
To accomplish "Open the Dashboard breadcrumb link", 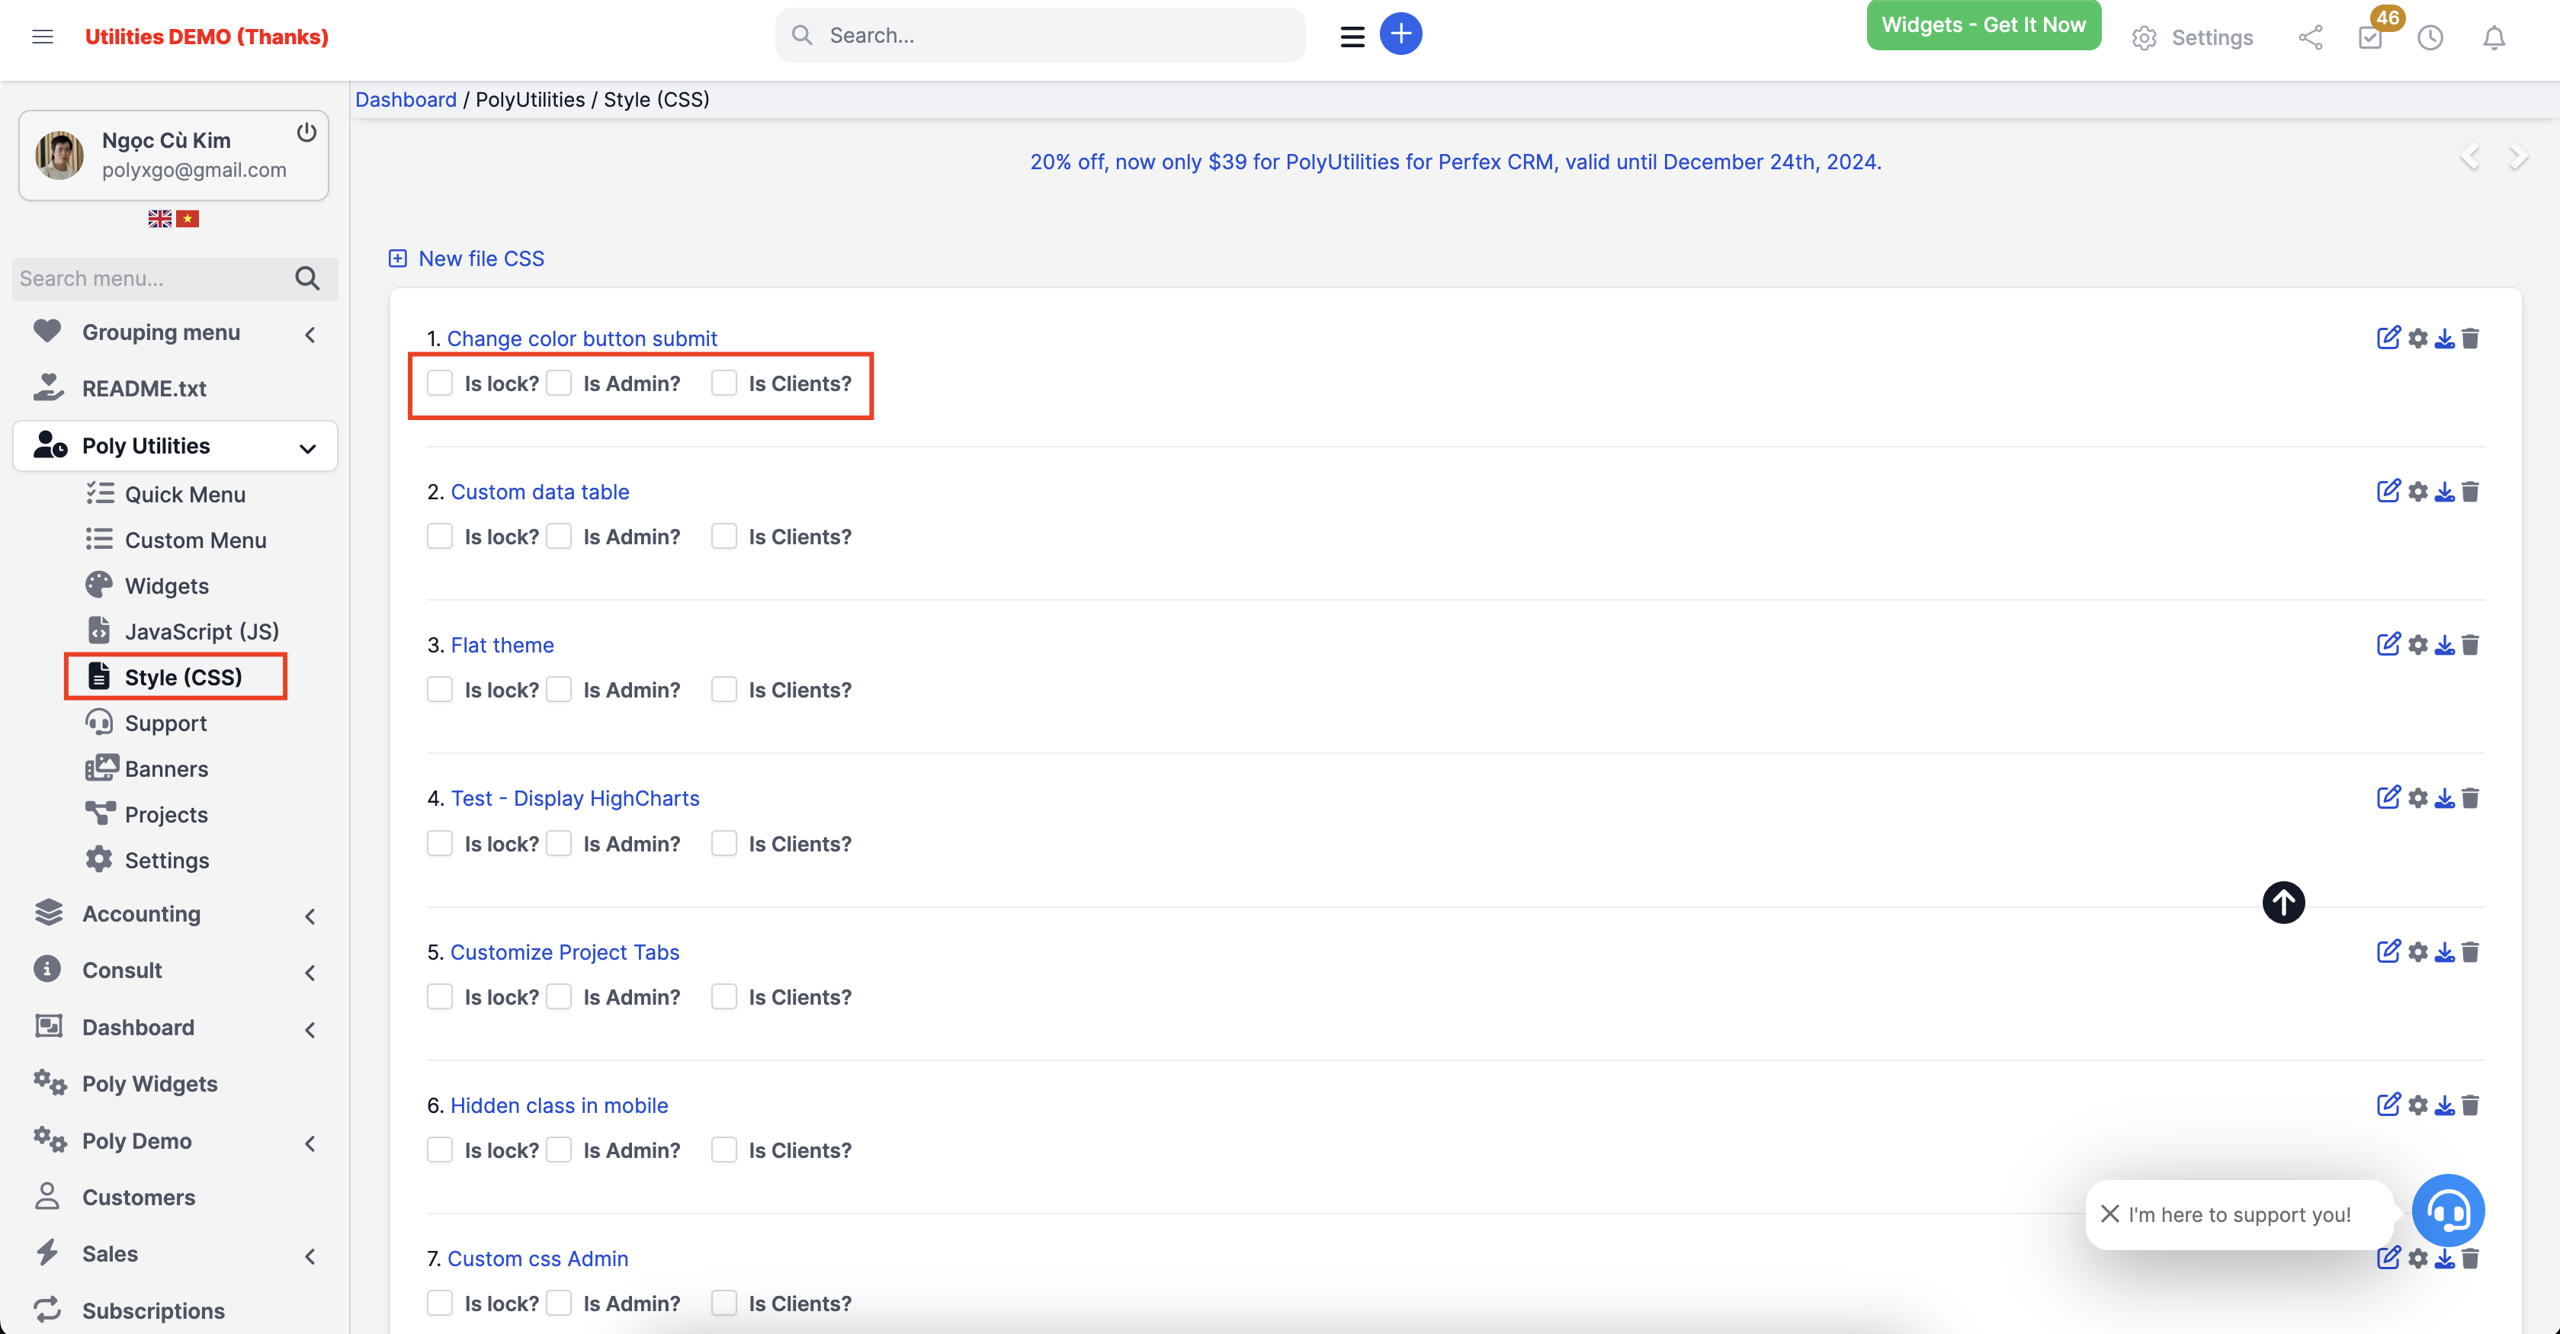I will point(406,99).
